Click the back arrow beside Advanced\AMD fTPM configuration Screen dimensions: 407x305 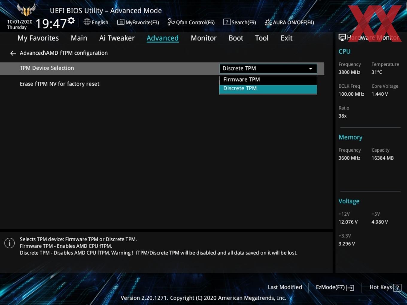[x=13, y=53]
